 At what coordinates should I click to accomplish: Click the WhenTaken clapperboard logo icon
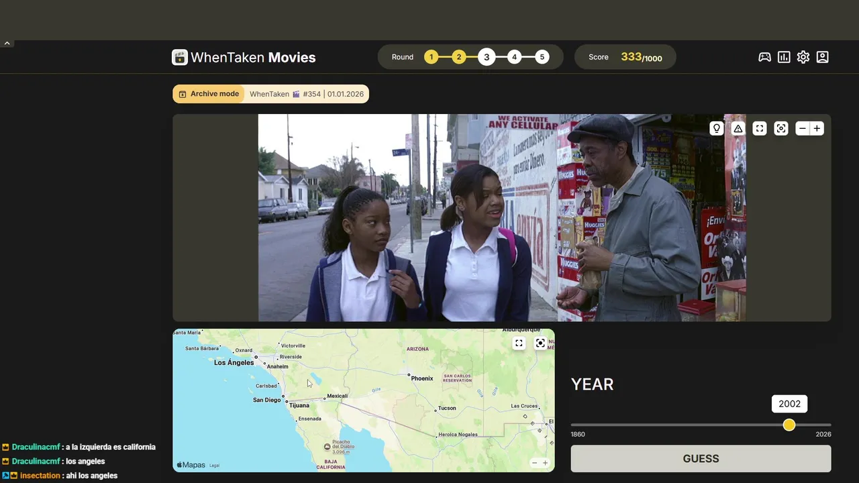[180, 57]
